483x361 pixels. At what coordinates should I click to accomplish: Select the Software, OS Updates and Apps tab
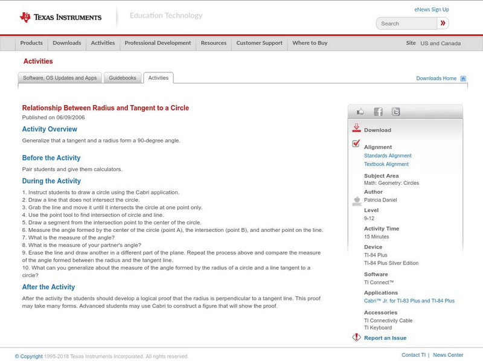(x=60, y=78)
